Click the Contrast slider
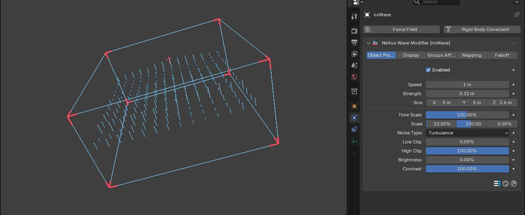Screen dimensions: 525x215 point(467,169)
